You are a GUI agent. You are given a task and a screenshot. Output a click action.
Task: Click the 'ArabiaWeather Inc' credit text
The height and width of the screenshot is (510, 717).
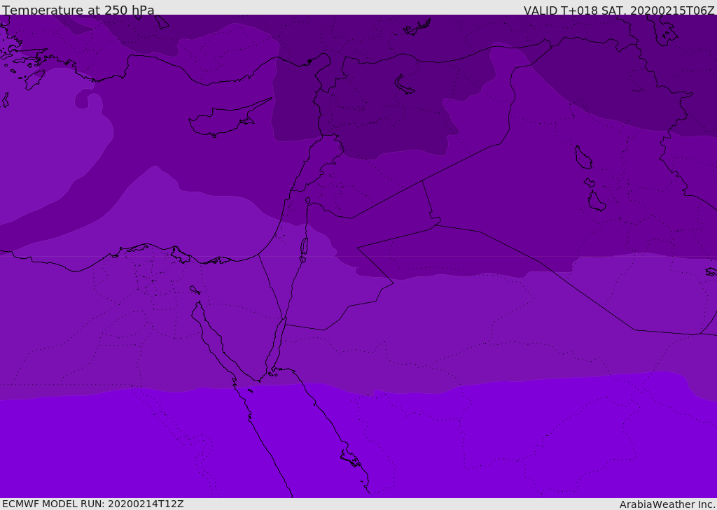pos(667,504)
